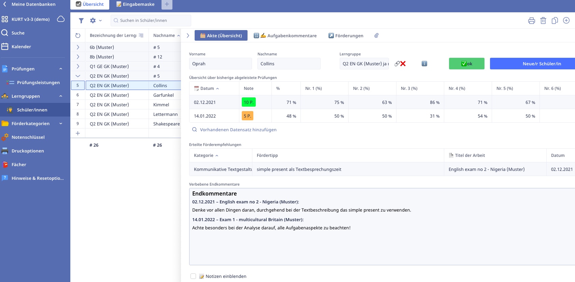Open the Förderungen tab
The image size is (575, 282).
[x=346, y=36]
